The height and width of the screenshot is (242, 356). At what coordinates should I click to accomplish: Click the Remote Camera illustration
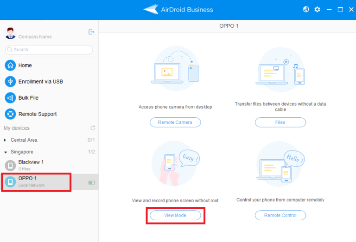click(x=175, y=69)
